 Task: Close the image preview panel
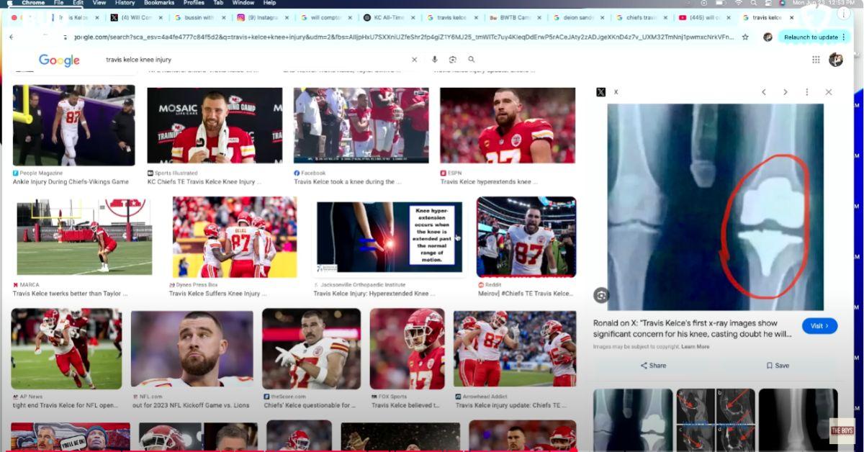(x=829, y=92)
